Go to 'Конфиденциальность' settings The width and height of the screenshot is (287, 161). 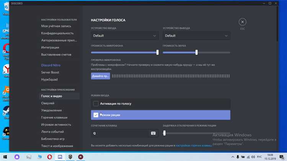coord(57,33)
